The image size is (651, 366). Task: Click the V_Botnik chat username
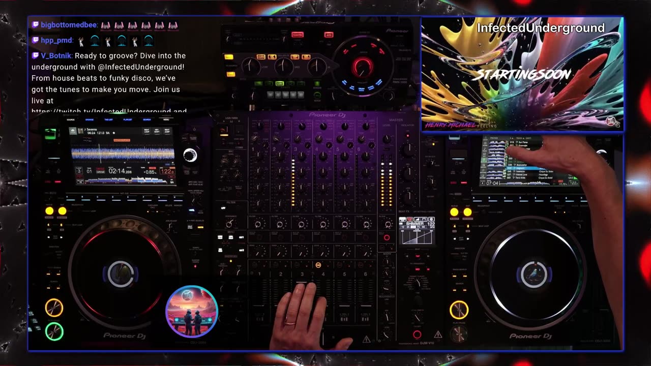(x=56, y=55)
